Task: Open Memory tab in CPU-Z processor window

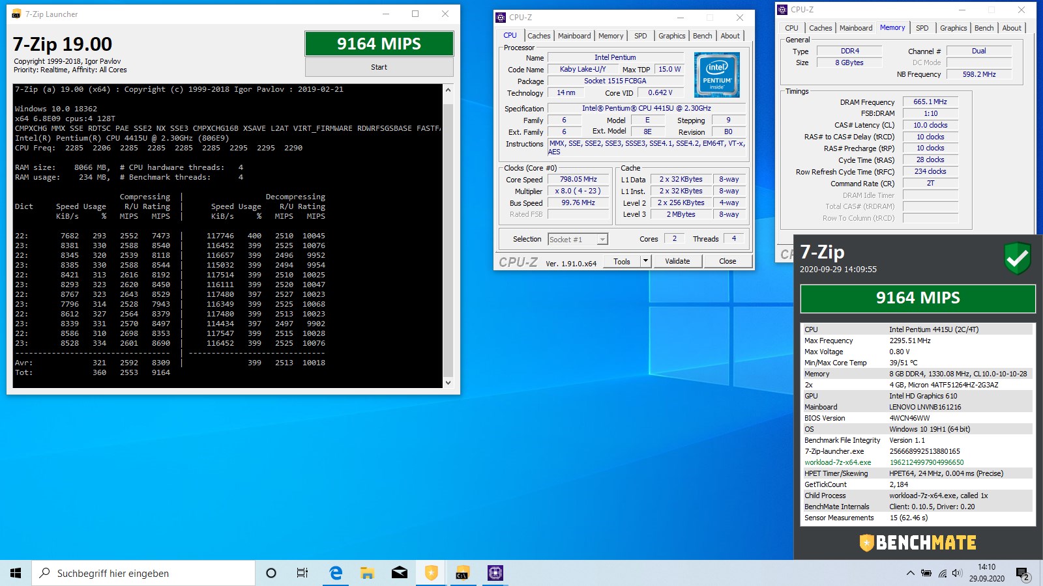Action: click(611, 36)
